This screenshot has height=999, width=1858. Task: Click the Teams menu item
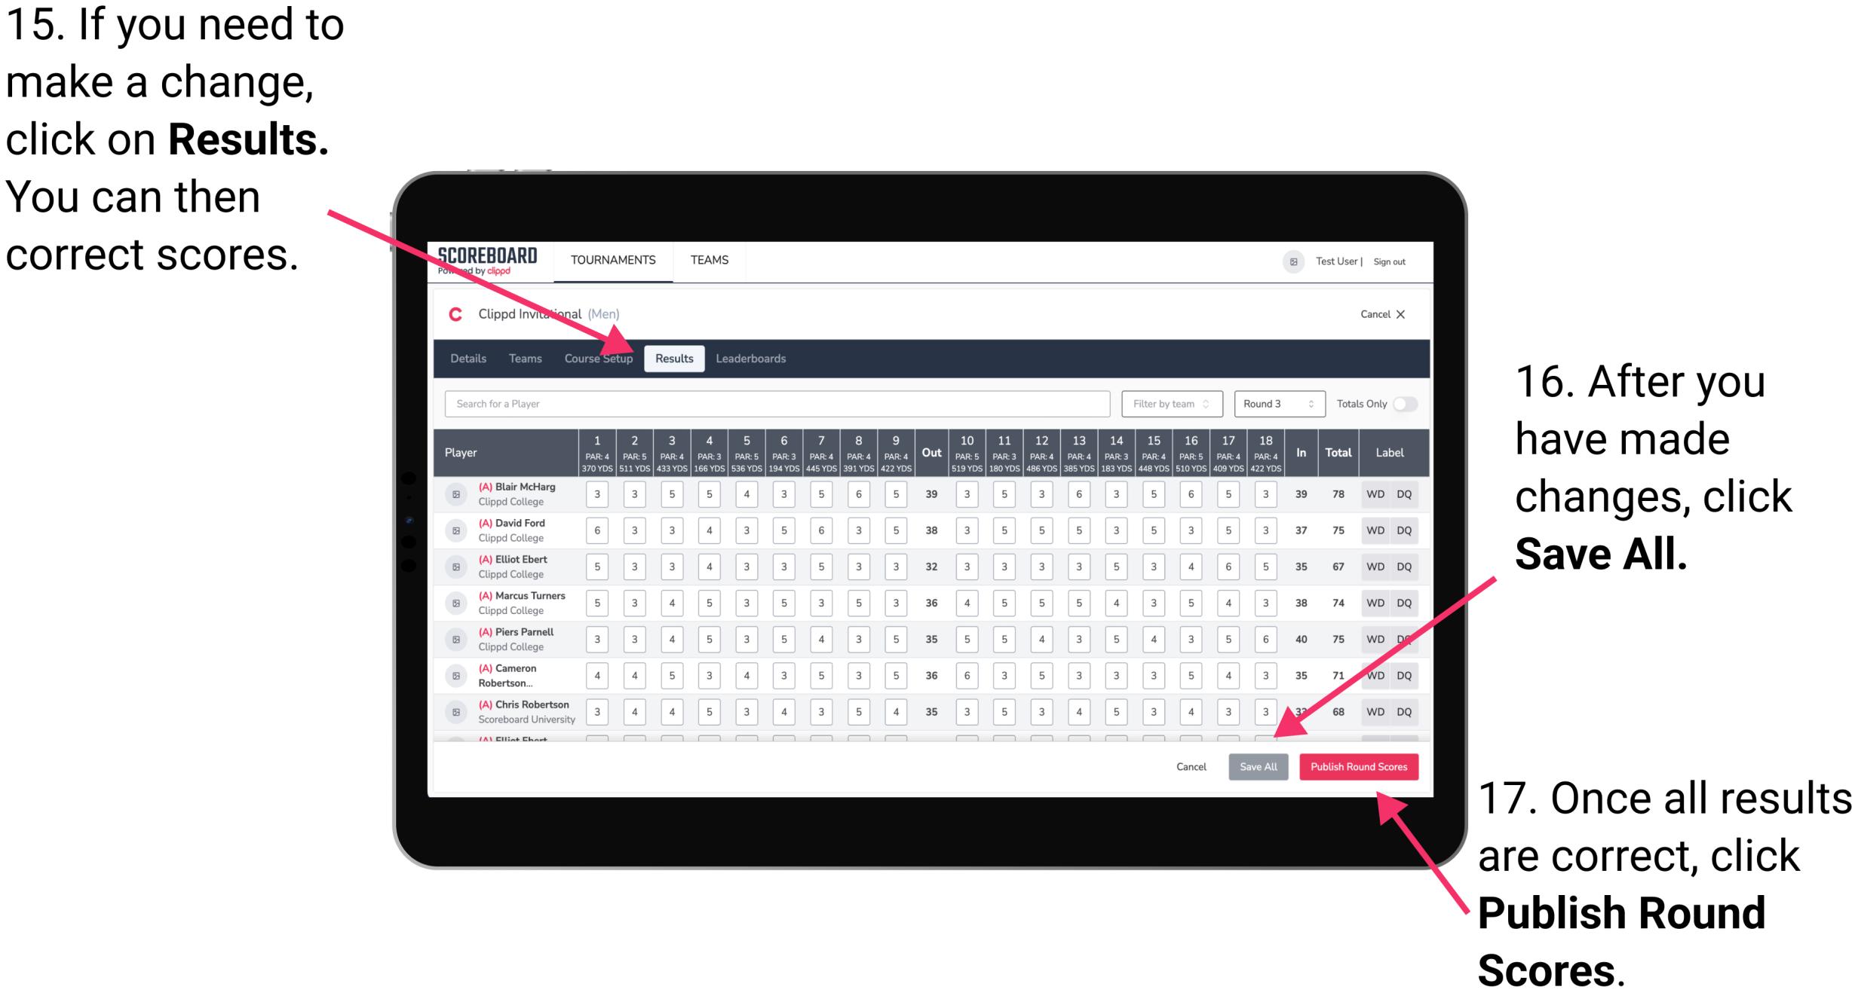click(x=707, y=260)
